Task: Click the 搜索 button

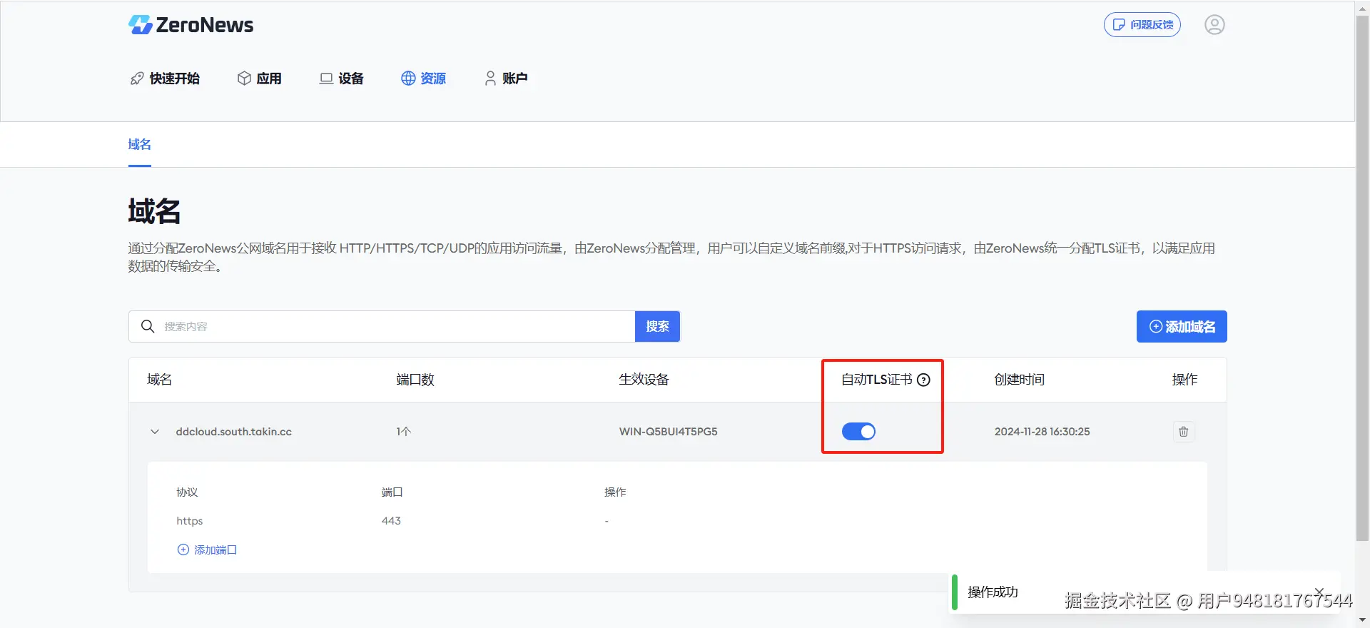Action: [x=657, y=326]
